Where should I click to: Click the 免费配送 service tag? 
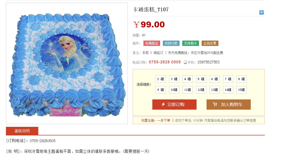(152, 43)
